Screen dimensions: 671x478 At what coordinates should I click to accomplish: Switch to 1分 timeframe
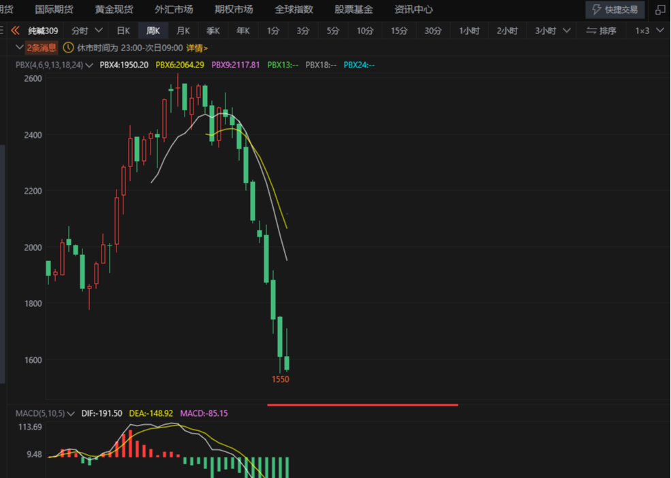[273, 31]
